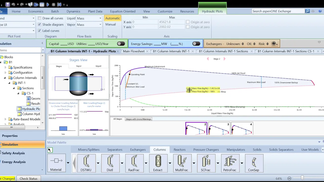Open the Home ribbon tab

click(16, 11)
